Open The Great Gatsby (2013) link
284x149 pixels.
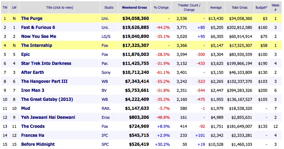44,99
